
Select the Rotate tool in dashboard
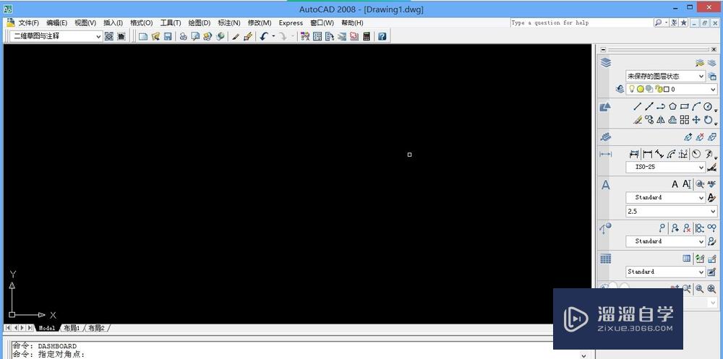(709, 120)
